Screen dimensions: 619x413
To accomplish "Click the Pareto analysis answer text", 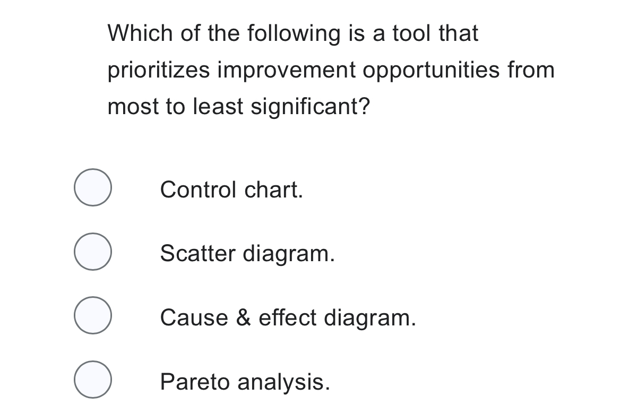I will click(244, 382).
